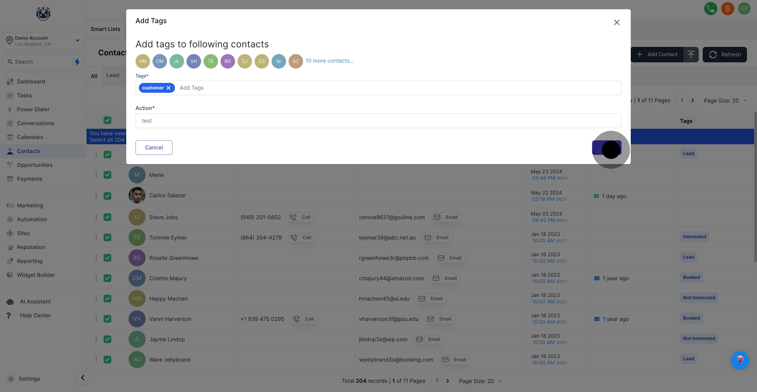The width and height of the screenshot is (757, 392).
Task: Click the Action text input field
Action: click(378, 121)
